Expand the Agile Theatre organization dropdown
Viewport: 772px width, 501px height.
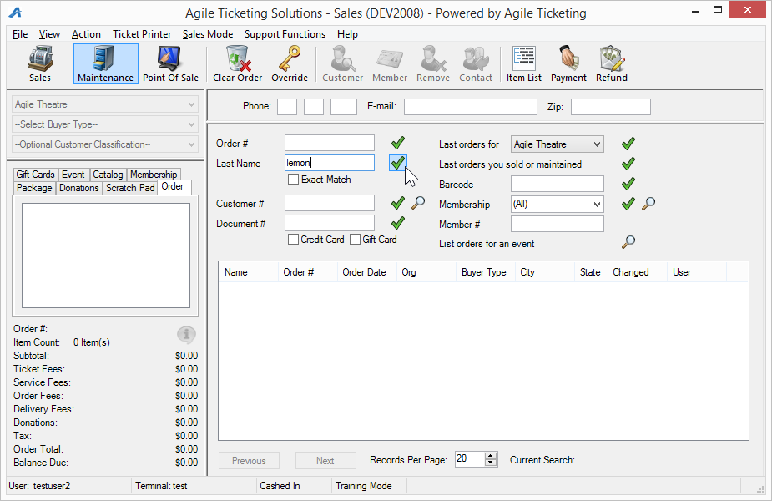(105, 104)
